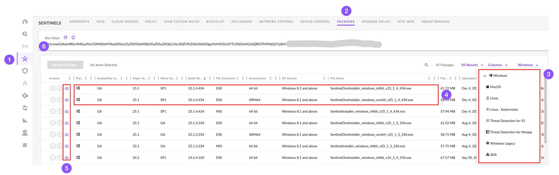This screenshot has width=559, height=175.
Task: Toggle Build Number descending sort arrow
Action: click(205, 78)
